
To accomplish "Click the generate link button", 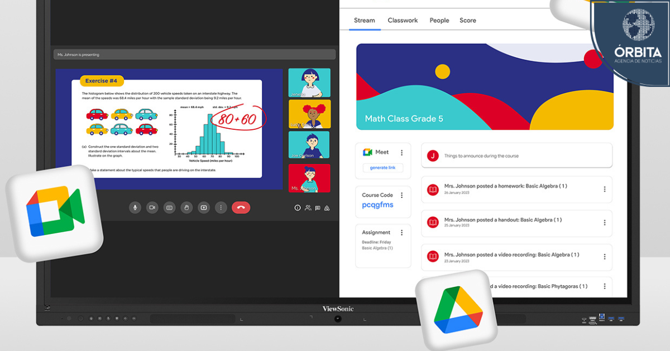I will (382, 168).
